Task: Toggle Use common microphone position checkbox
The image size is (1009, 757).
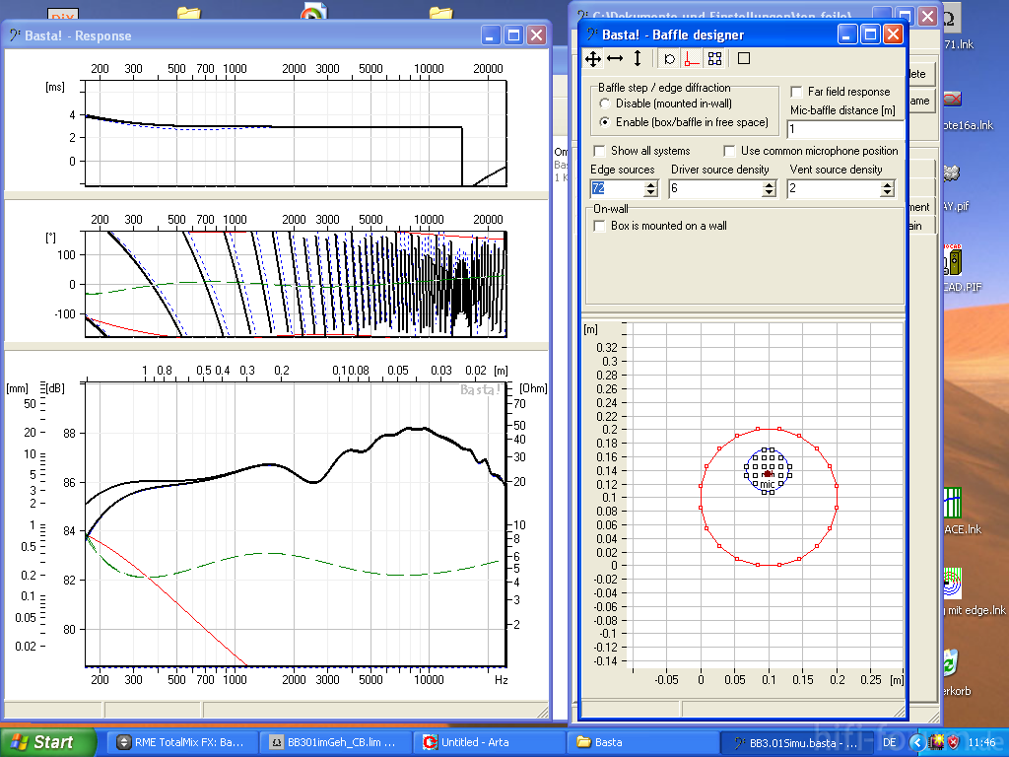Action: click(x=730, y=151)
